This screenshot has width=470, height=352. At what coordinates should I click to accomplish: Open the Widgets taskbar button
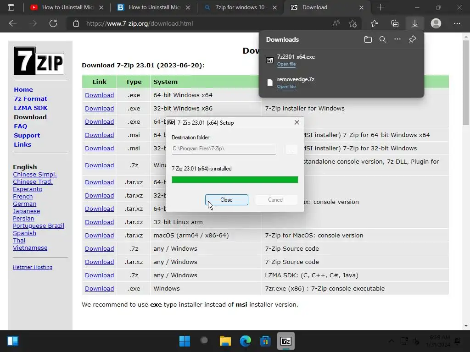(13, 341)
